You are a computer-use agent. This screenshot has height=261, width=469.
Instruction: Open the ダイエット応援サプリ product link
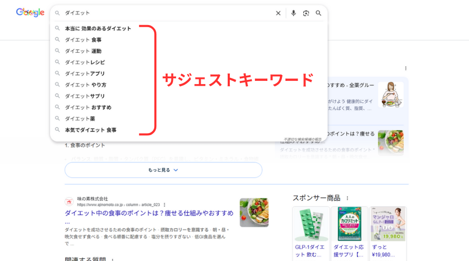click(x=349, y=251)
